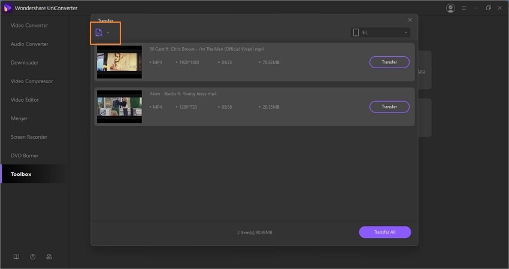Screen dimensions: 509x269
Task: Click the add files icon in Transfer dialog
Action: pos(99,32)
